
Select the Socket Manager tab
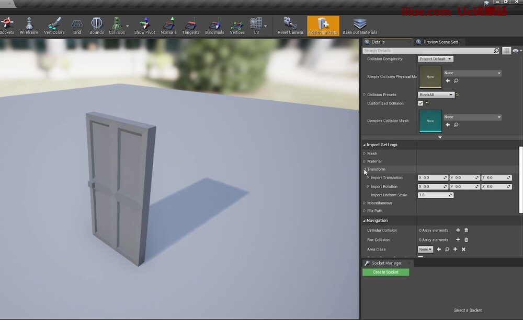point(386,263)
